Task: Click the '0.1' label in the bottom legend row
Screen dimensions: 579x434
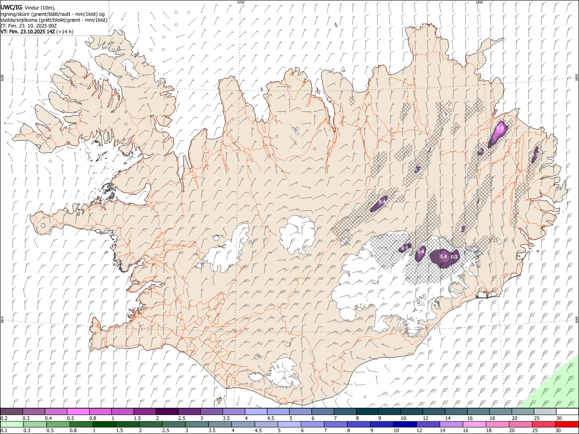Action: [x=4, y=431]
